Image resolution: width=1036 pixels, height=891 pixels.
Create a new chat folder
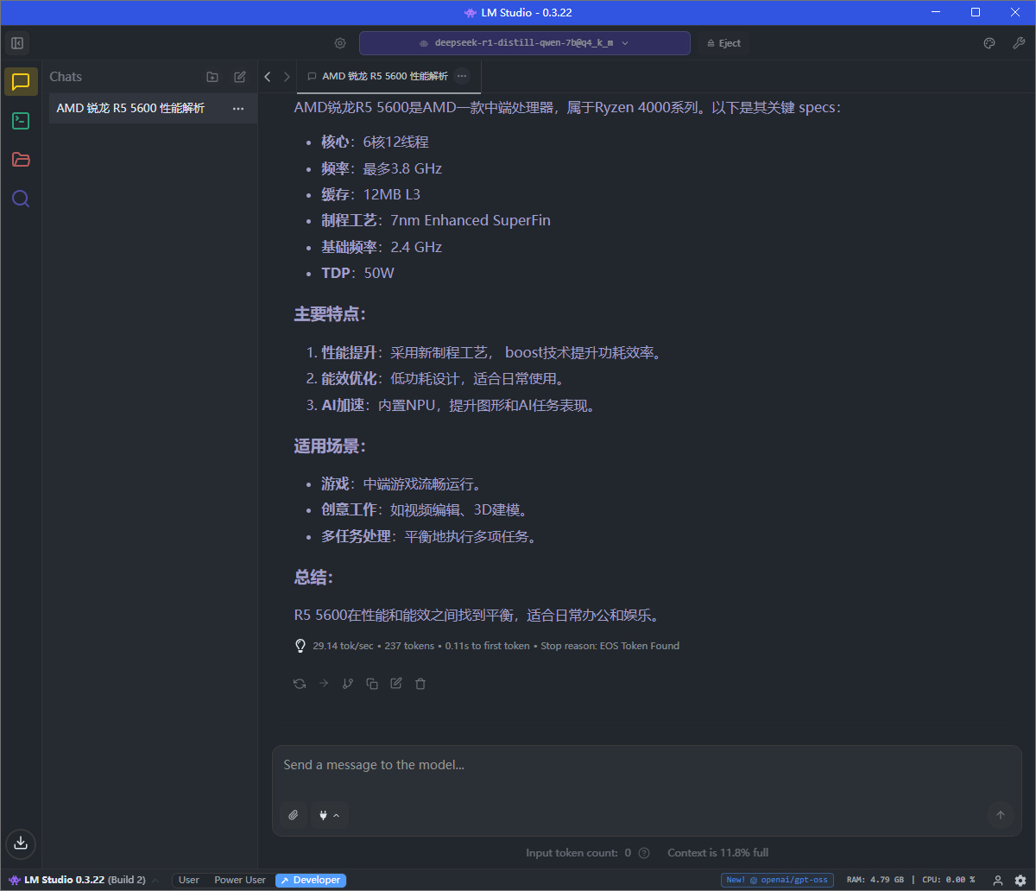[212, 77]
